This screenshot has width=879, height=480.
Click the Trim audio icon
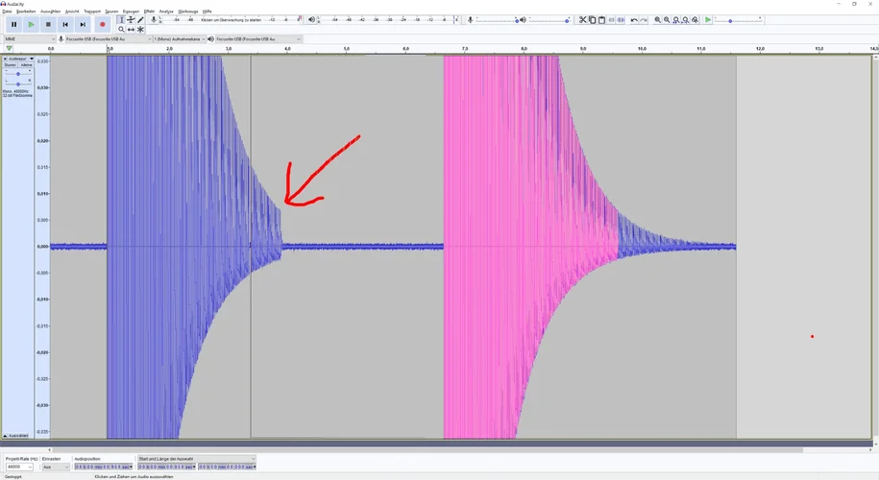[611, 19]
